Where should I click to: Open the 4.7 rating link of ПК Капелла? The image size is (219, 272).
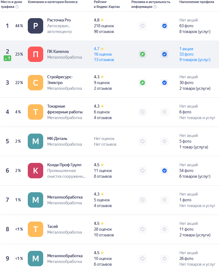[x=99, y=49]
